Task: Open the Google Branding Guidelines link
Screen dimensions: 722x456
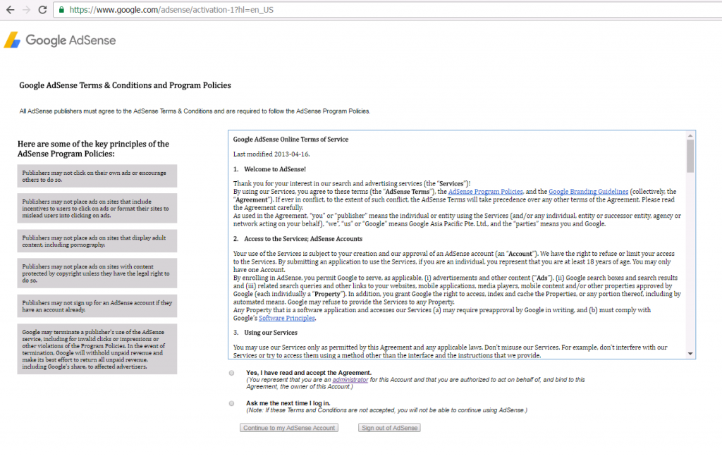Action: pyautogui.click(x=589, y=192)
